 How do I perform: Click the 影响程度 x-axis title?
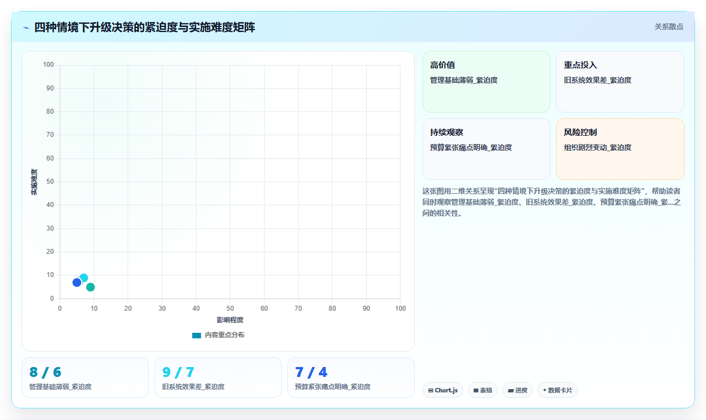[230, 320]
